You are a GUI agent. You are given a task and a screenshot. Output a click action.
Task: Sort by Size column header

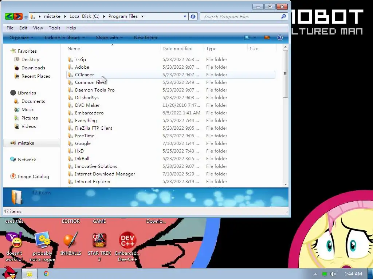point(254,49)
